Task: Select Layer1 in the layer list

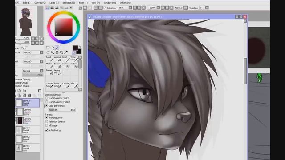Action: coord(28,148)
